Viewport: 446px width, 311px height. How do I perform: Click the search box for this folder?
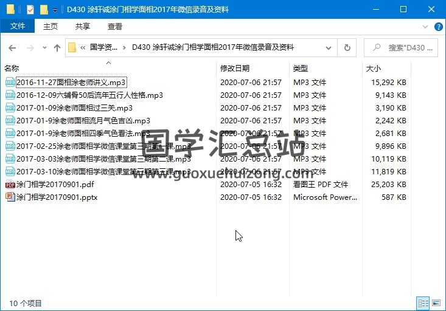pyautogui.click(x=405, y=48)
